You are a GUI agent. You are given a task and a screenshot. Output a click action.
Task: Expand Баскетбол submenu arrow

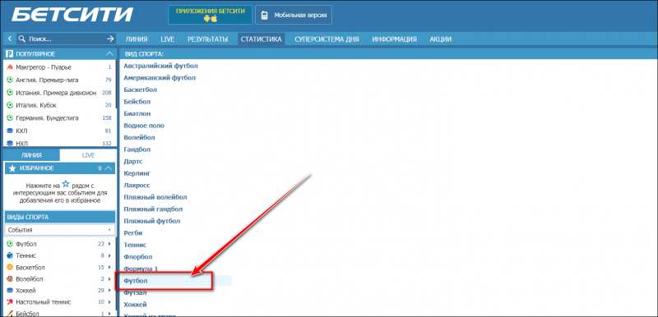point(109,267)
